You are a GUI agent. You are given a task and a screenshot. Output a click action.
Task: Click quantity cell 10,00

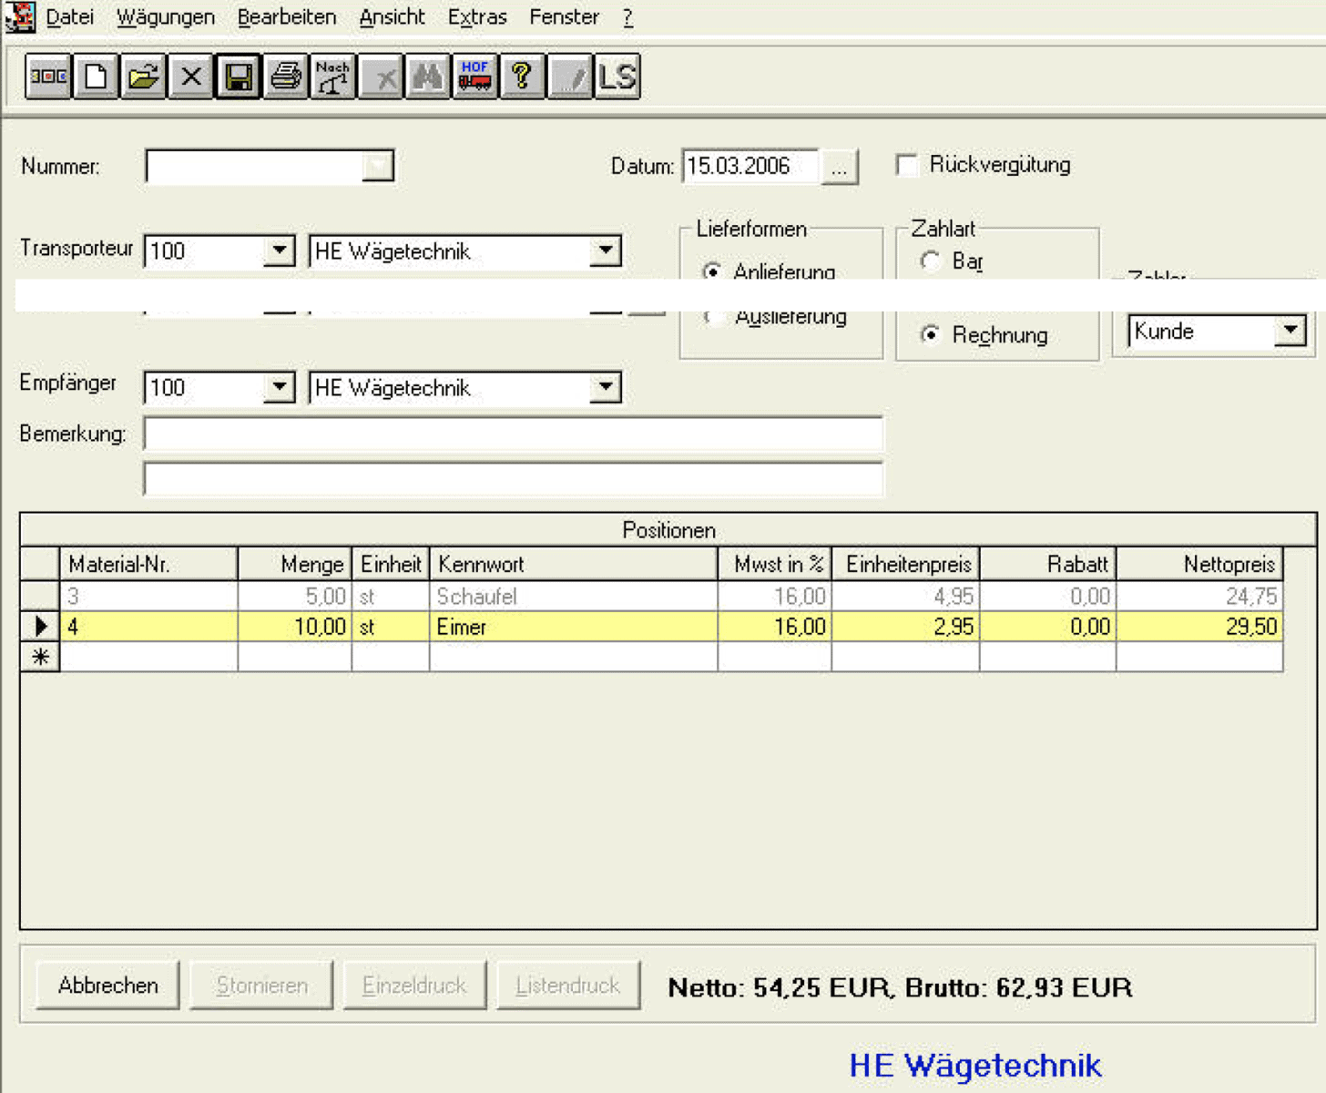click(295, 627)
